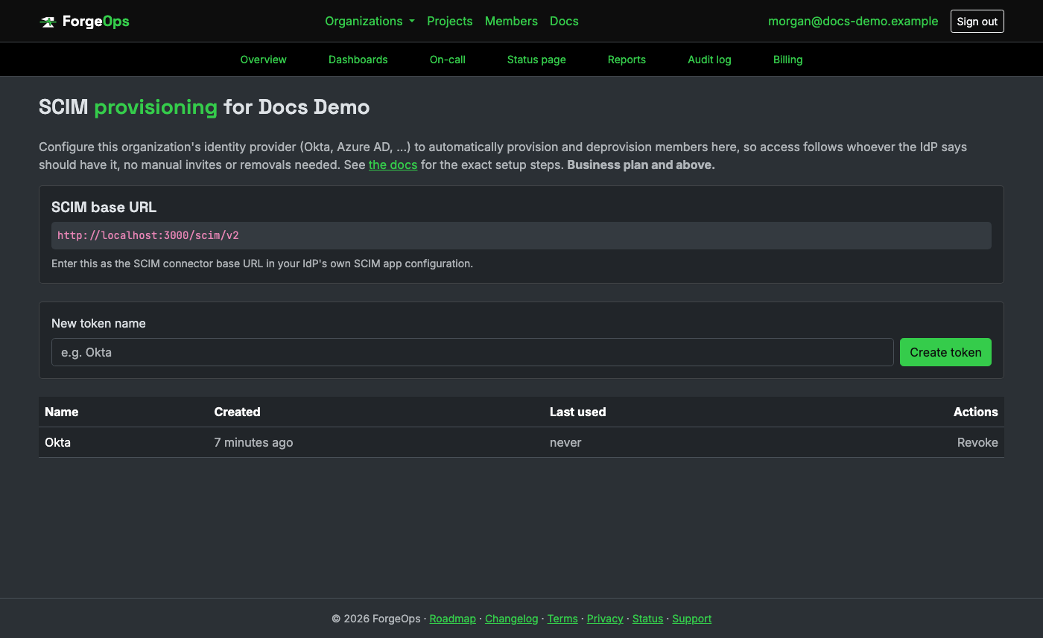Open the Support footer link
This screenshot has width=1043, height=638.
point(692,619)
